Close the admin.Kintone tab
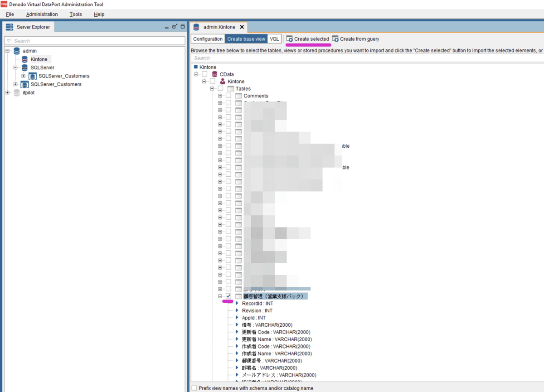Image resolution: width=544 pixels, height=392 pixels. [242, 27]
